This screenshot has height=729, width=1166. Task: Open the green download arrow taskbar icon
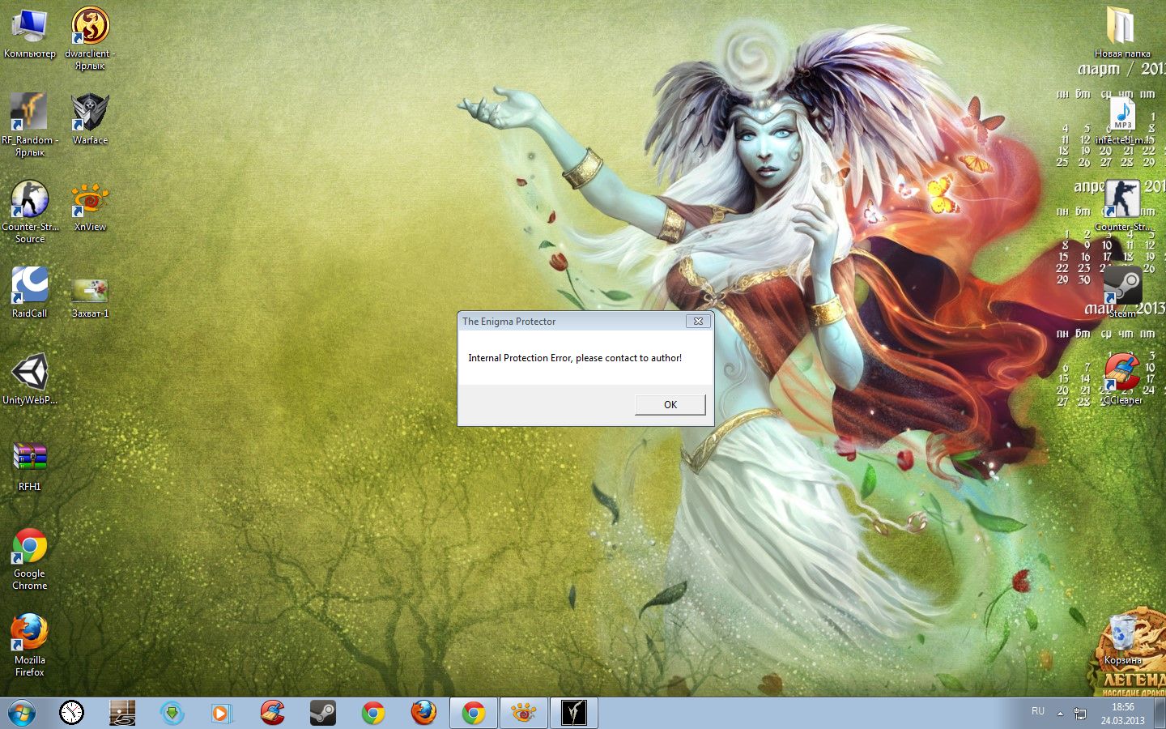[172, 713]
